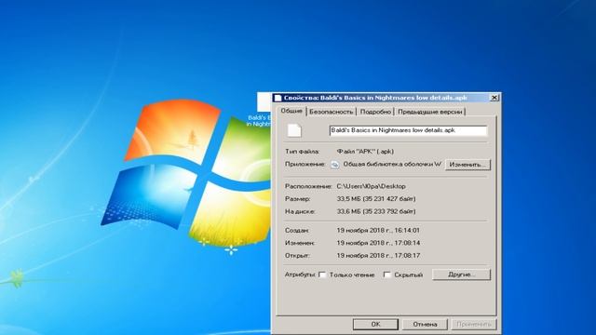Click the size value 33,5 МБ

[x=376, y=198]
